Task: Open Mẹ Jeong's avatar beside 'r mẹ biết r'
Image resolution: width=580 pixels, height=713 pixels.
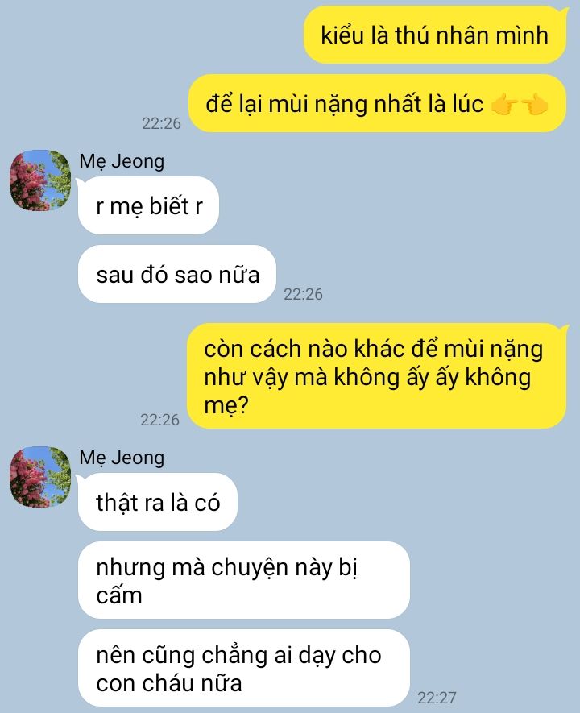Action: tap(40, 180)
